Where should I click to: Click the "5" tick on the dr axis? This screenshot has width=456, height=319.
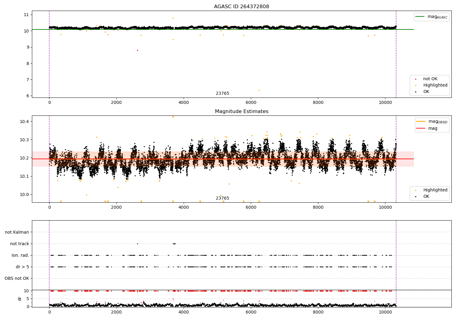pyautogui.click(x=28, y=299)
